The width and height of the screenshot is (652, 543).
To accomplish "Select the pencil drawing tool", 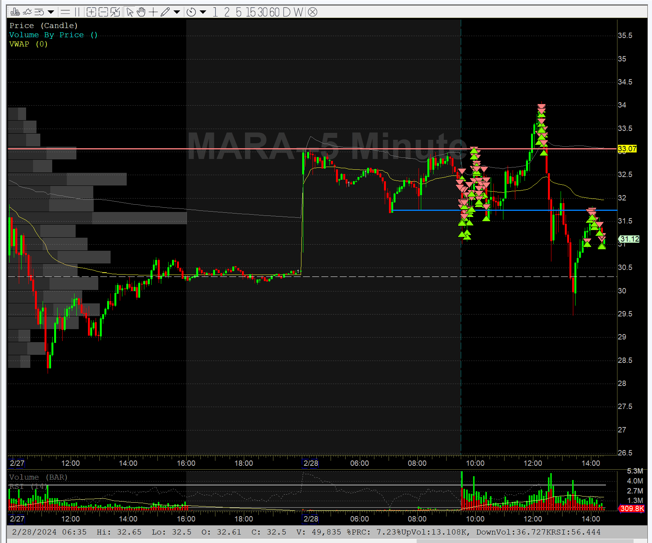I will tap(165, 12).
